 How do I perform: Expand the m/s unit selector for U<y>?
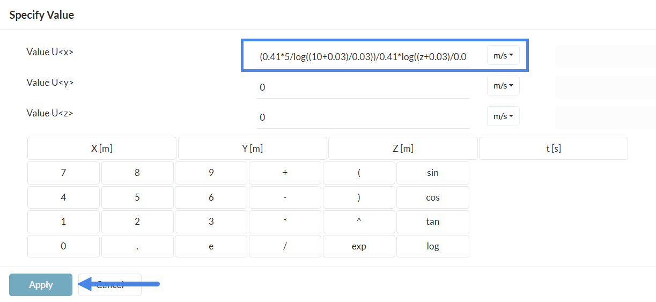tap(503, 86)
